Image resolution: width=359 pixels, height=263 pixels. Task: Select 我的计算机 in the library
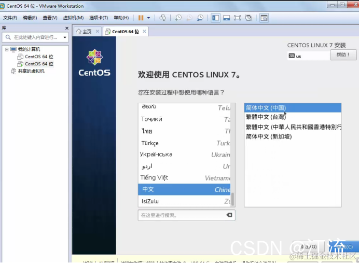pyautogui.click(x=29, y=49)
